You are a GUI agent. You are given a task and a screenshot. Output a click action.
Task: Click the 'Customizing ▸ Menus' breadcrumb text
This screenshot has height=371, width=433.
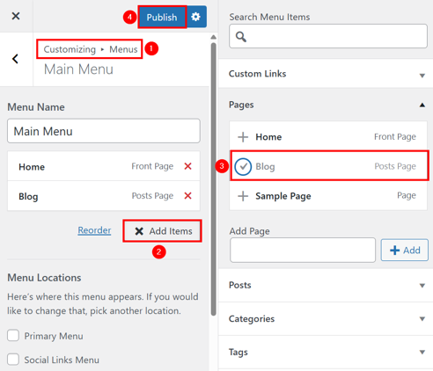tap(91, 49)
